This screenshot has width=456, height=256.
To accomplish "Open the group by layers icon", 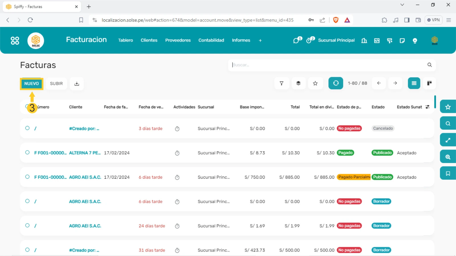I will (298, 83).
